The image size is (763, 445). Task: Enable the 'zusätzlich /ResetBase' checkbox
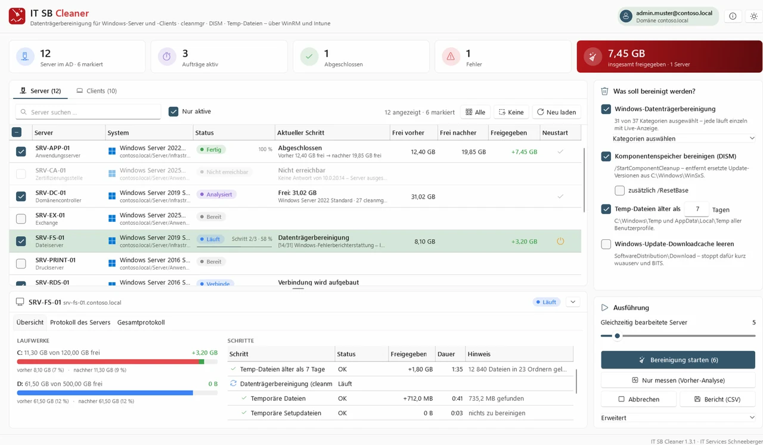pyautogui.click(x=620, y=190)
